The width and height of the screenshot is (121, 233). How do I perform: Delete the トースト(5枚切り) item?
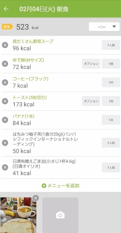coord(5,101)
